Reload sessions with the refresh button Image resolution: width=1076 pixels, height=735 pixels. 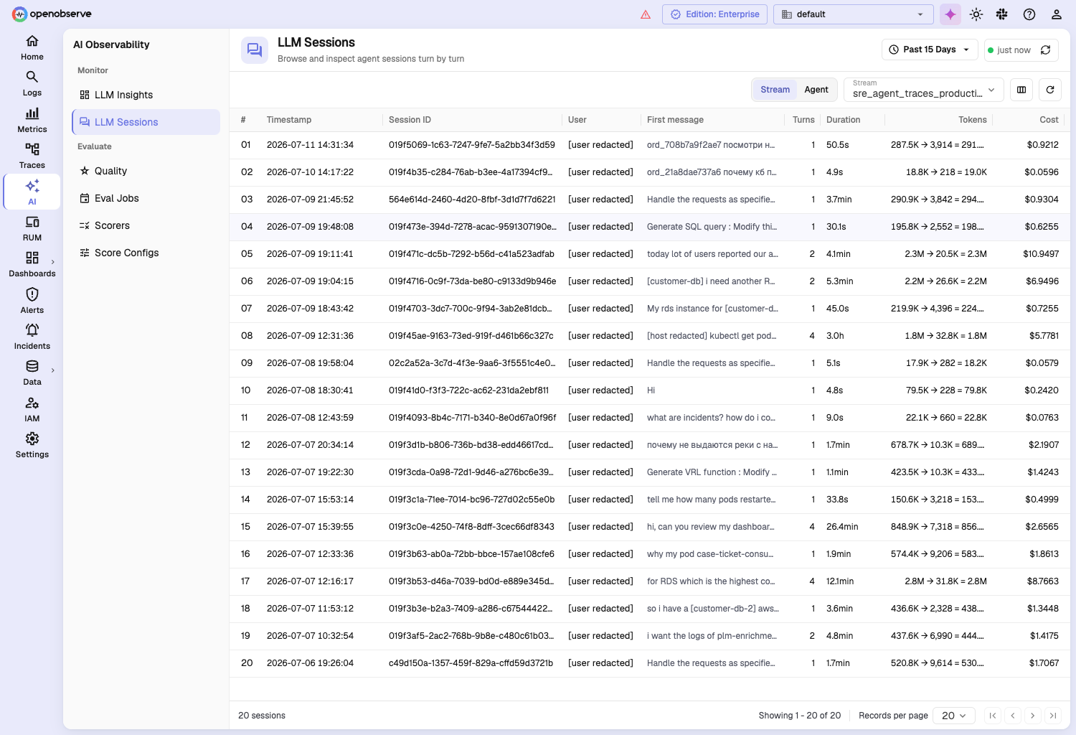pyautogui.click(x=1050, y=90)
